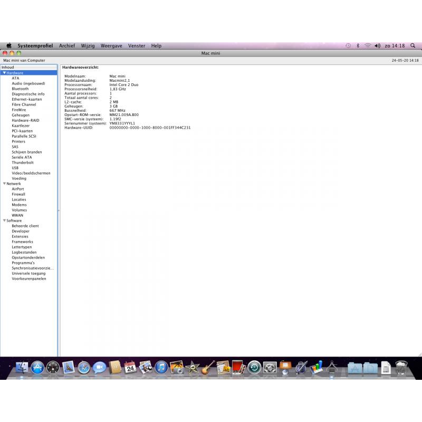Click the volume speaker menu bar icon

pos(377,46)
